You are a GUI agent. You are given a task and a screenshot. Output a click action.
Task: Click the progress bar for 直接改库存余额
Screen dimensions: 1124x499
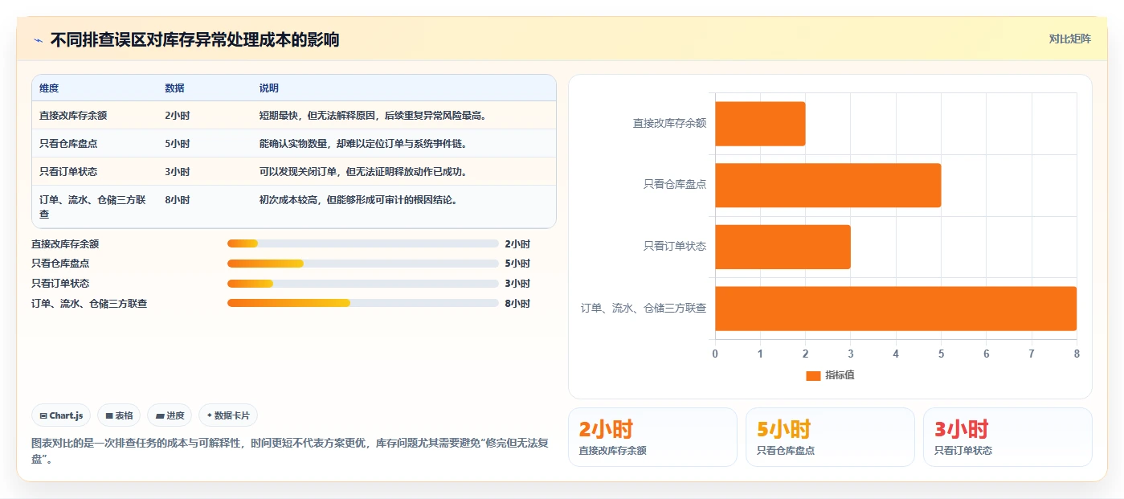coord(363,243)
